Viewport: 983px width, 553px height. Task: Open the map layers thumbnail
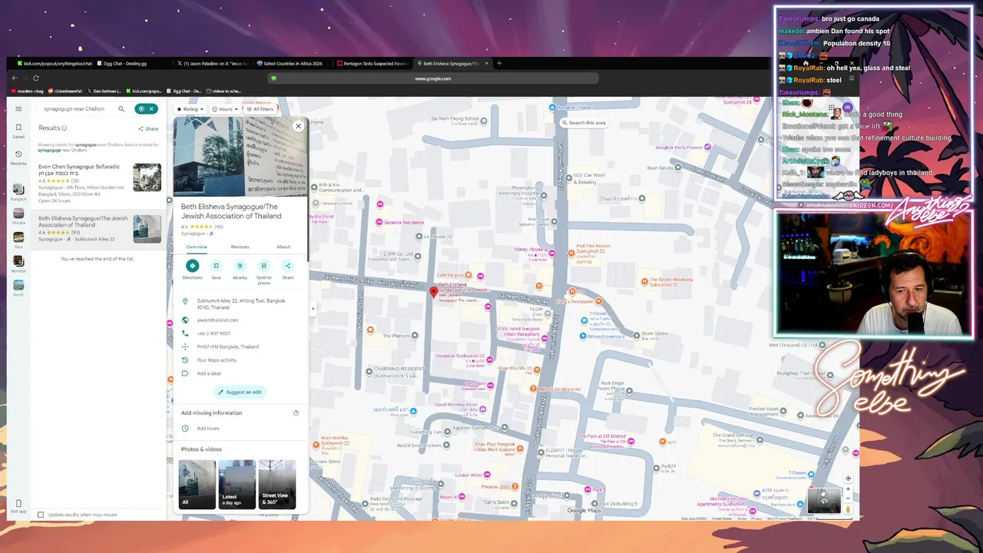(x=824, y=499)
